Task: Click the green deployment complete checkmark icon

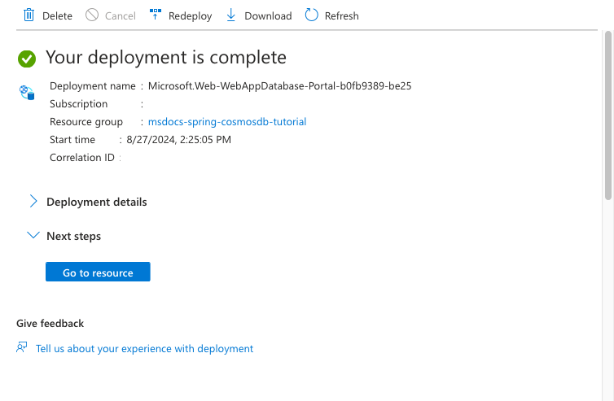Action: (x=27, y=59)
